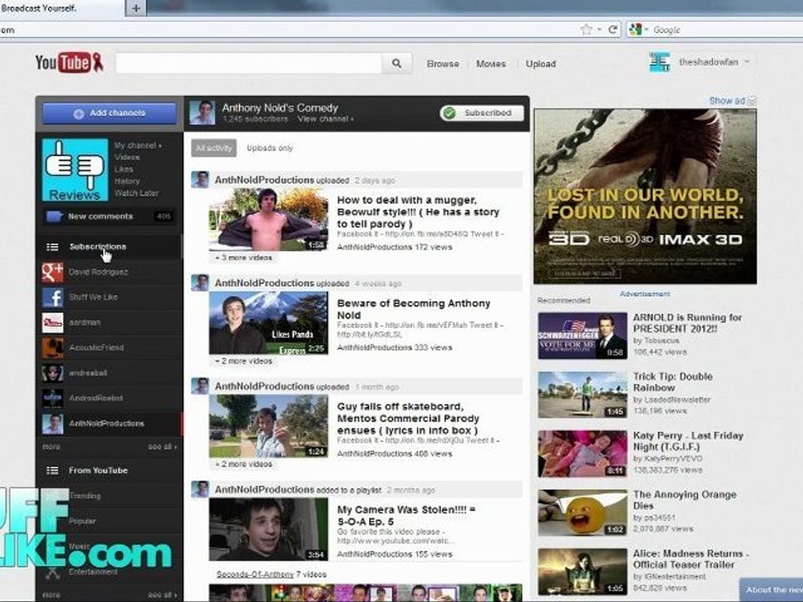803x602 pixels.
Task: Expand My channel menu
Action: pos(138,145)
